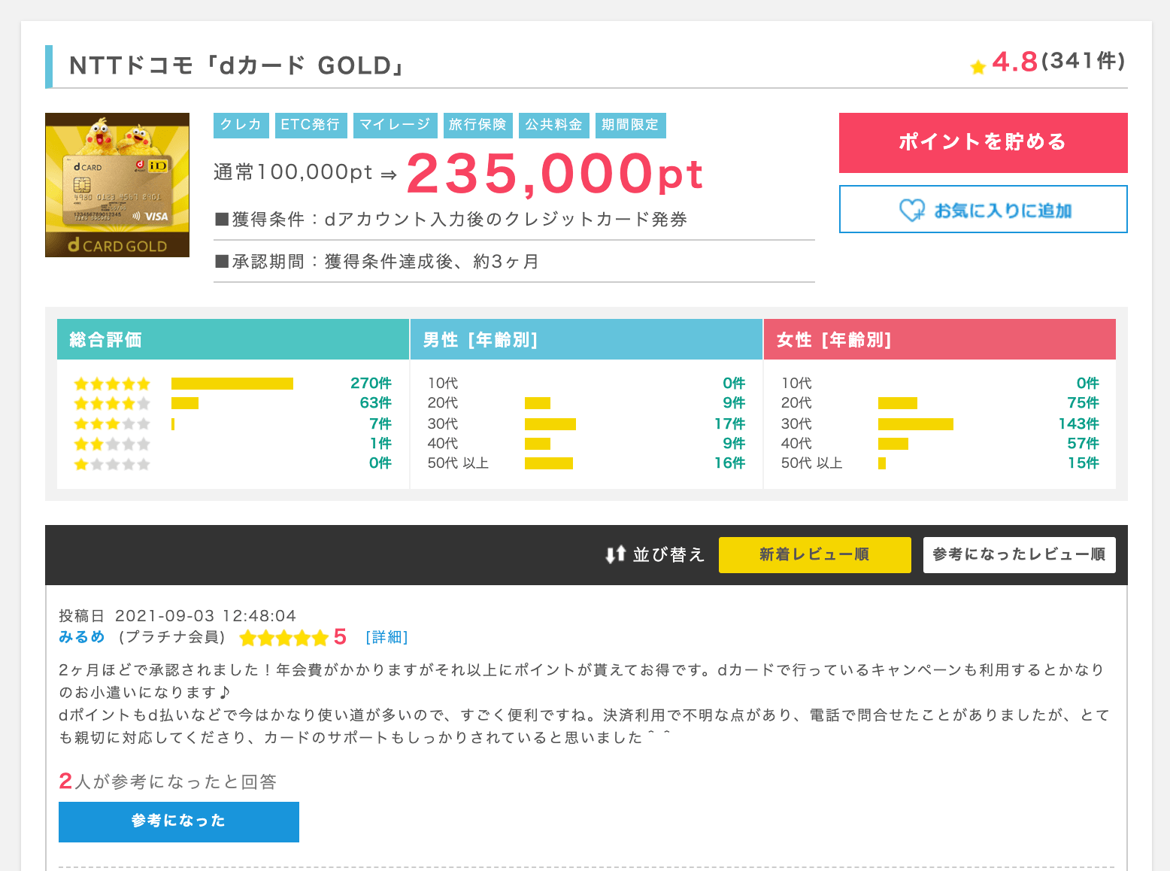Click the 7件 three-star count
Viewport: 1170px width, 871px height.
click(380, 424)
